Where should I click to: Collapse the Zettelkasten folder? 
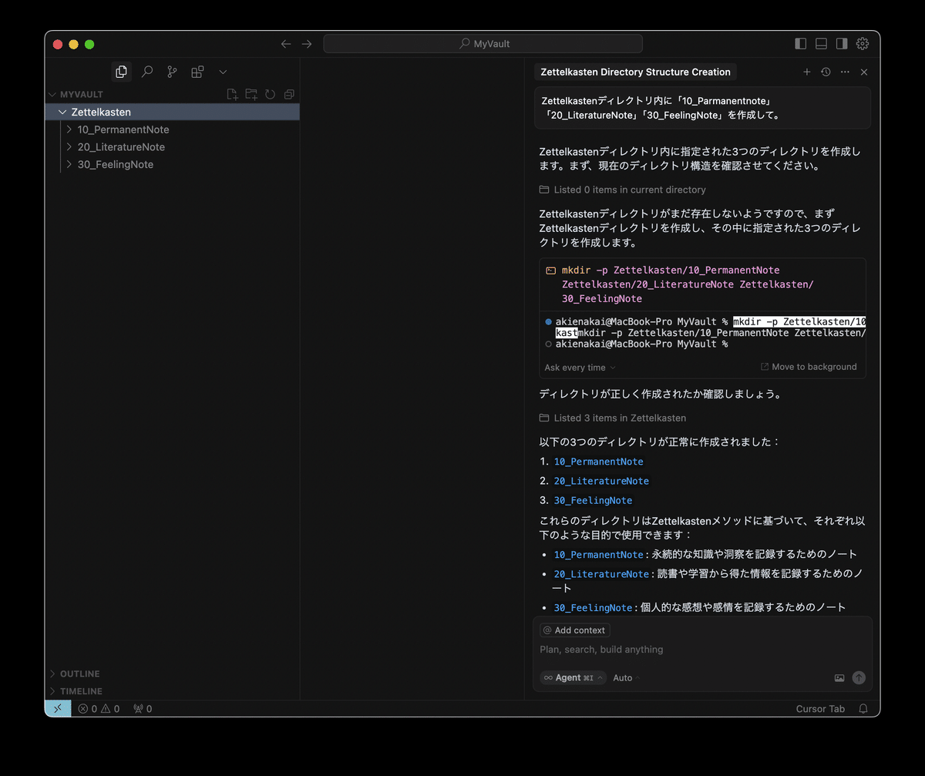tap(62, 112)
